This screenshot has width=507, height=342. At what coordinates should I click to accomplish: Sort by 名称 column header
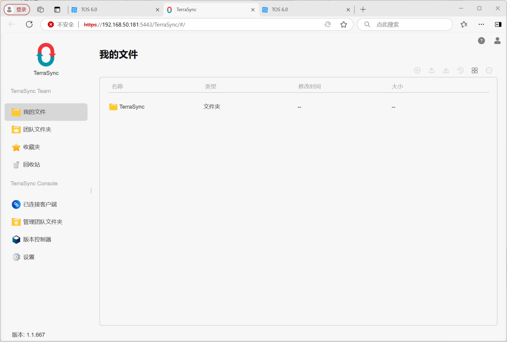tap(117, 86)
